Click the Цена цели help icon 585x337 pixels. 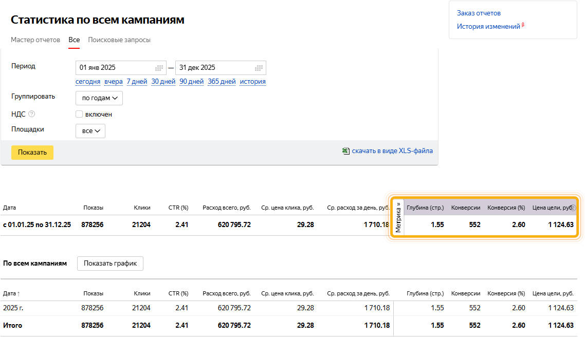(574, 208)
